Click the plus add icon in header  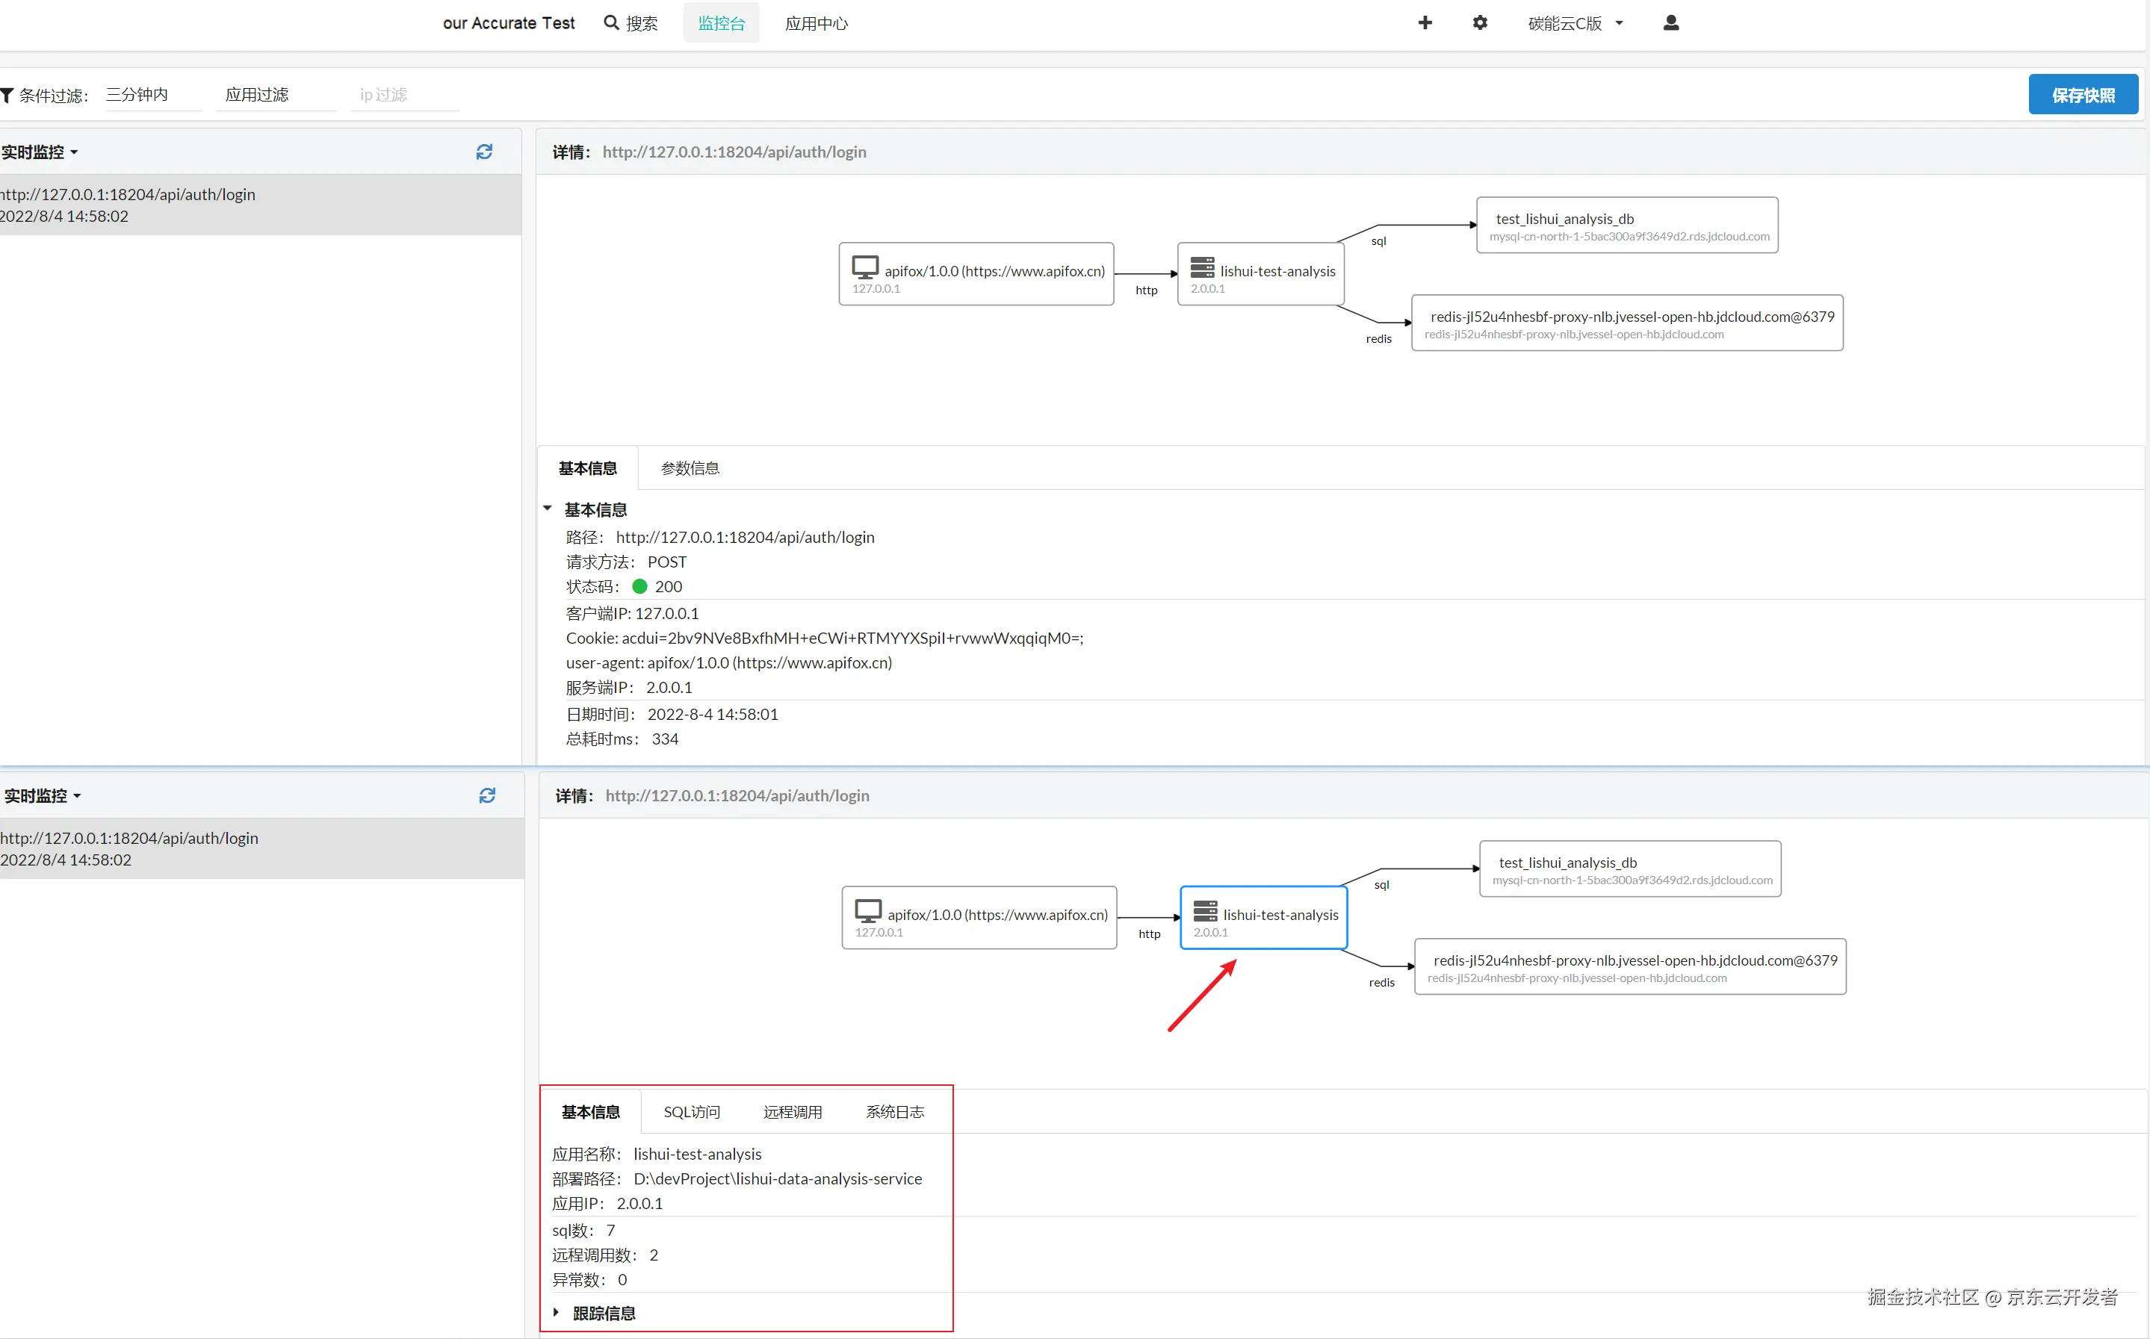pyautogui.click(x=1425, y=23)
